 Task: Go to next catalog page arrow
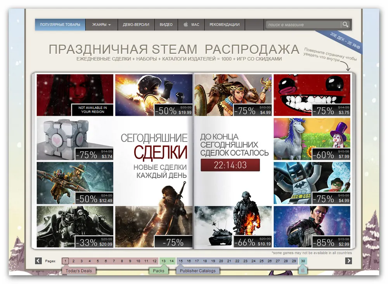click(348, 261)
